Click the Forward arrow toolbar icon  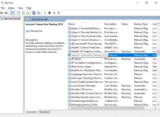(x=6, y=13)
